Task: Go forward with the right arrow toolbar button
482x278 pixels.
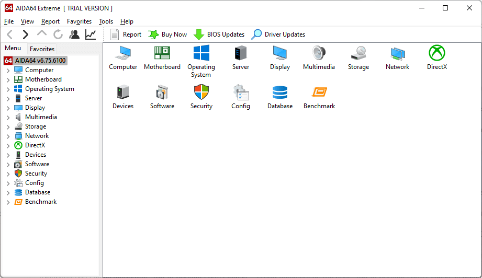Action: coord(26,34)
